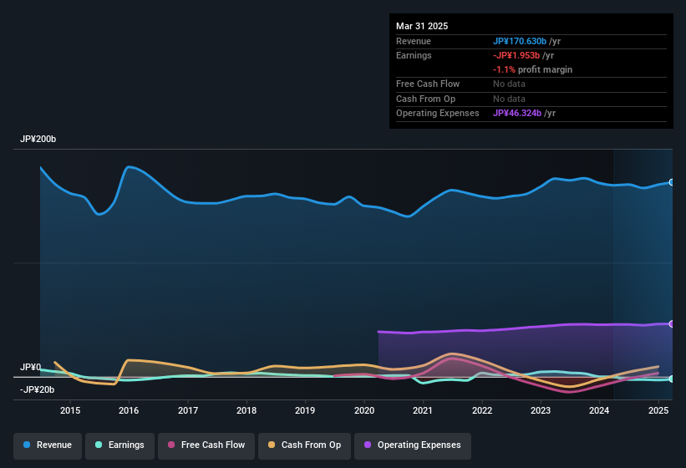Click the Earnings tooltip row label

click(414, 55)
